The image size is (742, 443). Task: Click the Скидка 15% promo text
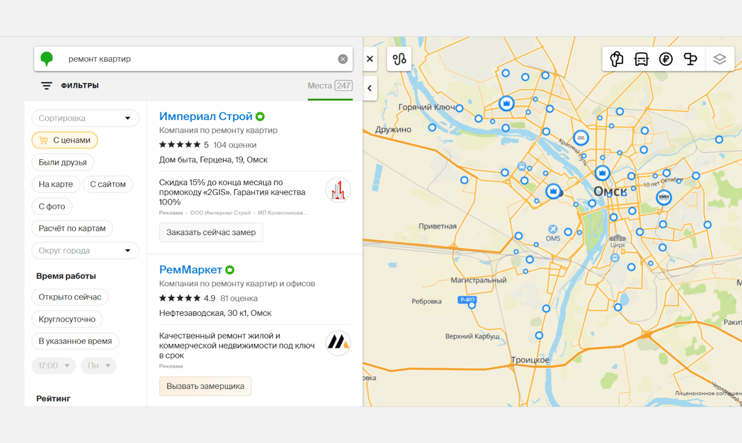click(232, 192)
